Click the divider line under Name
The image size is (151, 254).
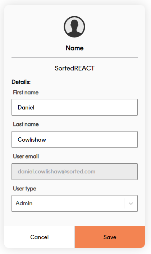(74, 57)
